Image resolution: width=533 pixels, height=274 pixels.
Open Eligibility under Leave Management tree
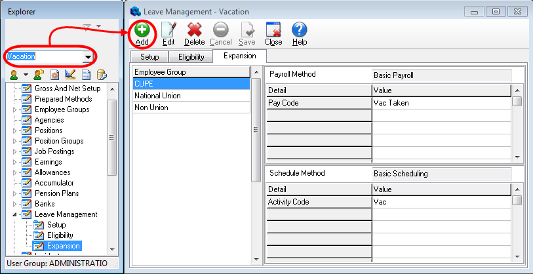pos(60,235)
